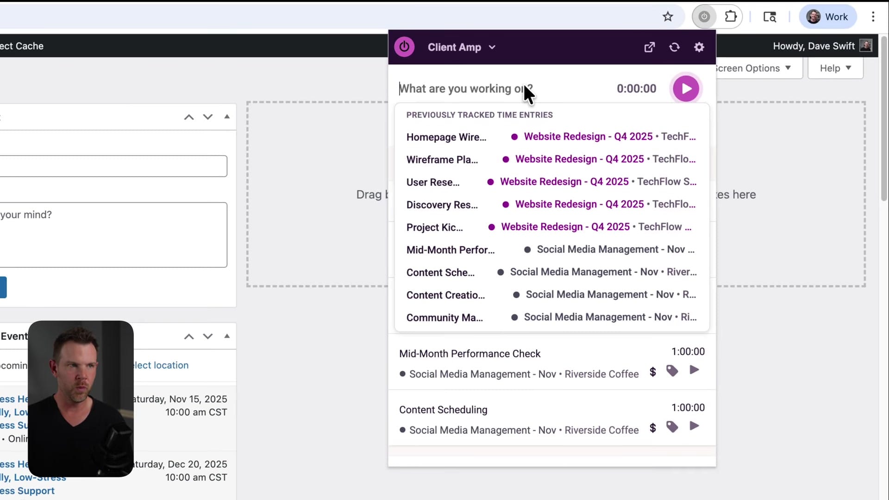Screen dimensions: 889x500
Task: Select 'Mid-Month Perfor...' suggestion entry
Action: point(551,250)
